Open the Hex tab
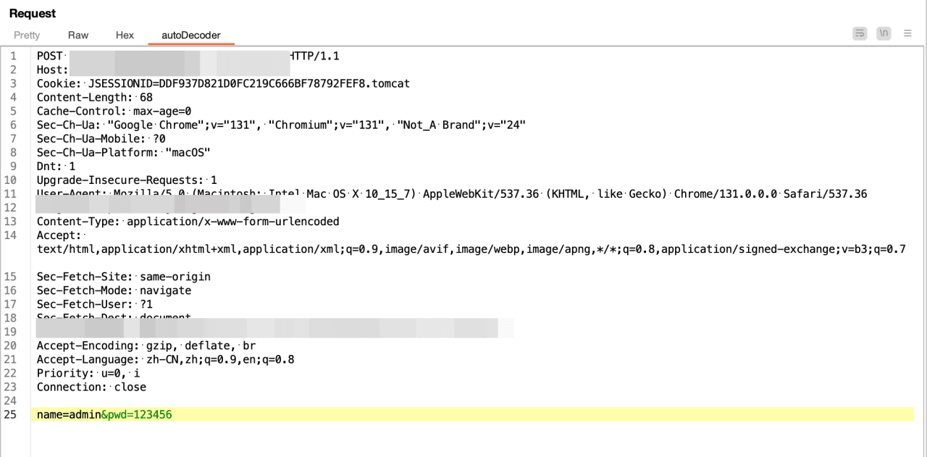 [x=125, y=35]
